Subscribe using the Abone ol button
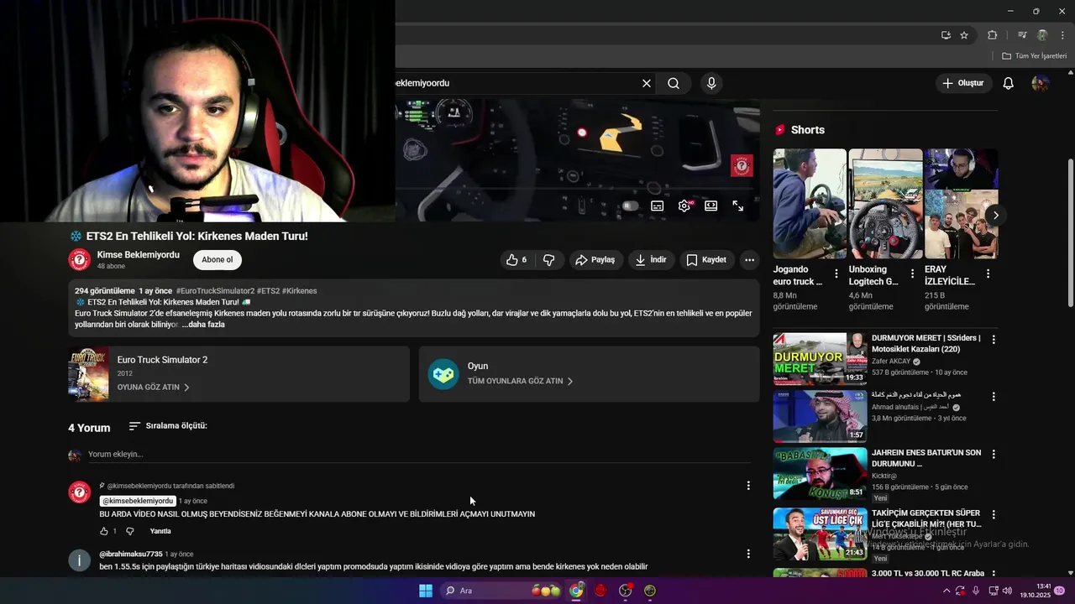This screenshot has height=604, width=1075. [218, 260]
